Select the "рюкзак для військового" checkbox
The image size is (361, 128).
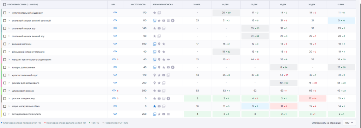tap(5, 83)
